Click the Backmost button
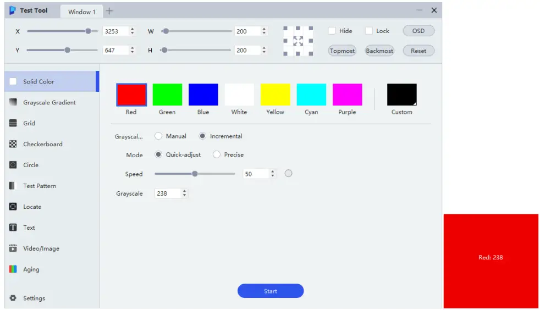The image size is (540, 310). pos(379,51)
